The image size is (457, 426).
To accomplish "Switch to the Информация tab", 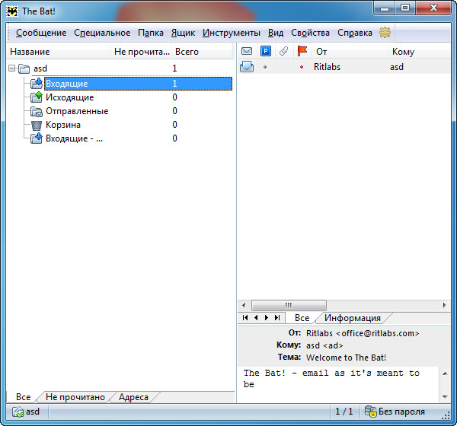I will 353,318.
